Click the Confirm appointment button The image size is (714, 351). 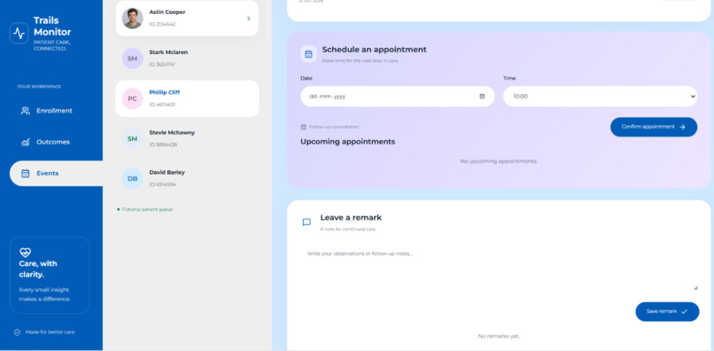point(654,127)
